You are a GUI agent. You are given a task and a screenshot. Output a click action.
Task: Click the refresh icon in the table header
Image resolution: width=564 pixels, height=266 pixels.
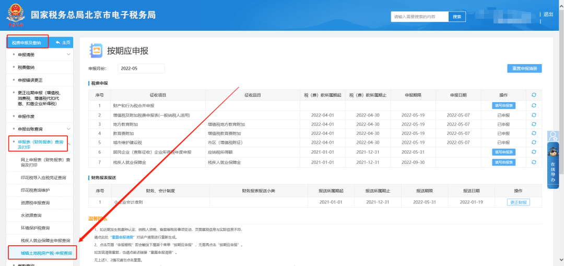point(533,95)
